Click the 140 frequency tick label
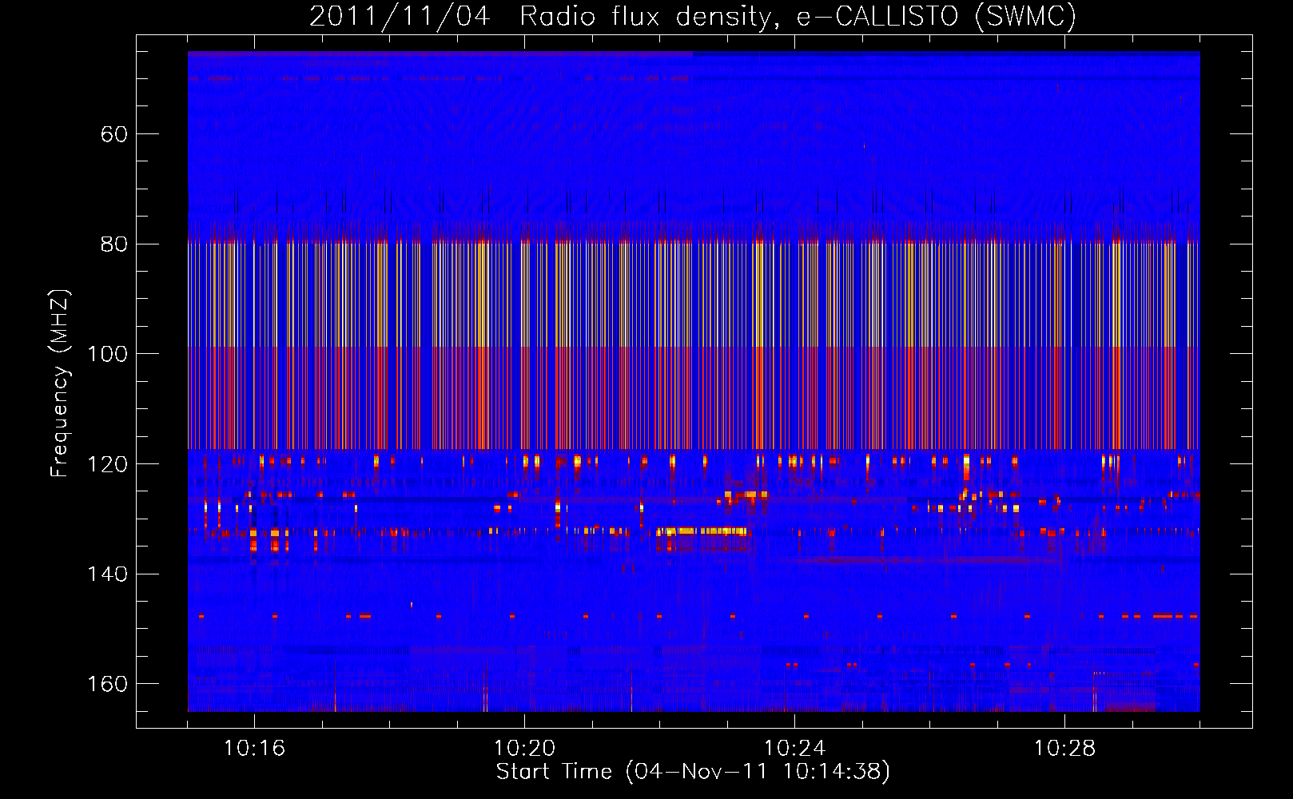1293x799 pixels. click(107, 574)
